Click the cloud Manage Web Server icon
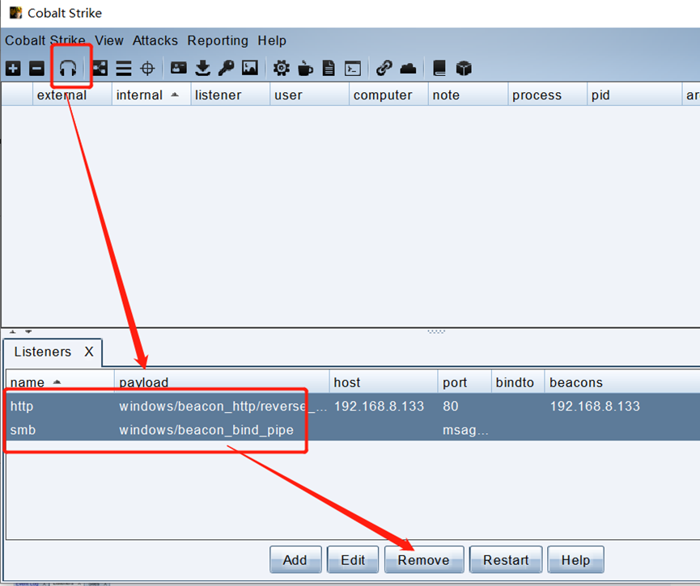Screen dimensions: 700x586 coord(408,68)
